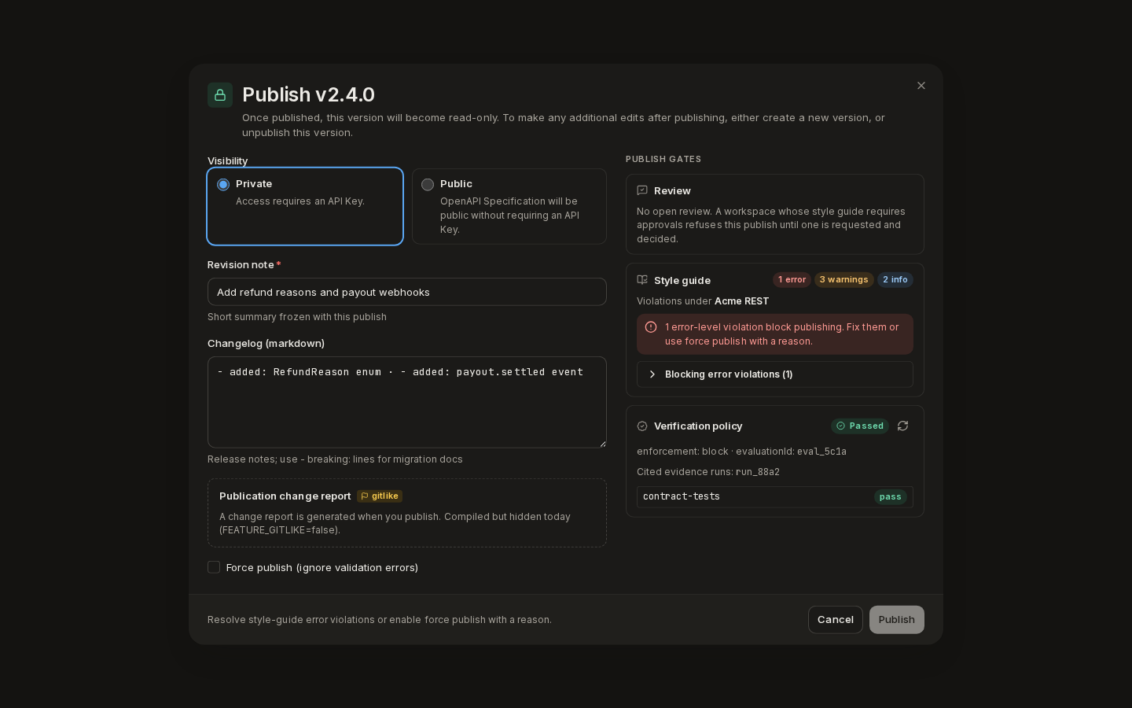Click the 2 info badge
The width and height of the screenshot is (1132, 708).
coord(895,279)
